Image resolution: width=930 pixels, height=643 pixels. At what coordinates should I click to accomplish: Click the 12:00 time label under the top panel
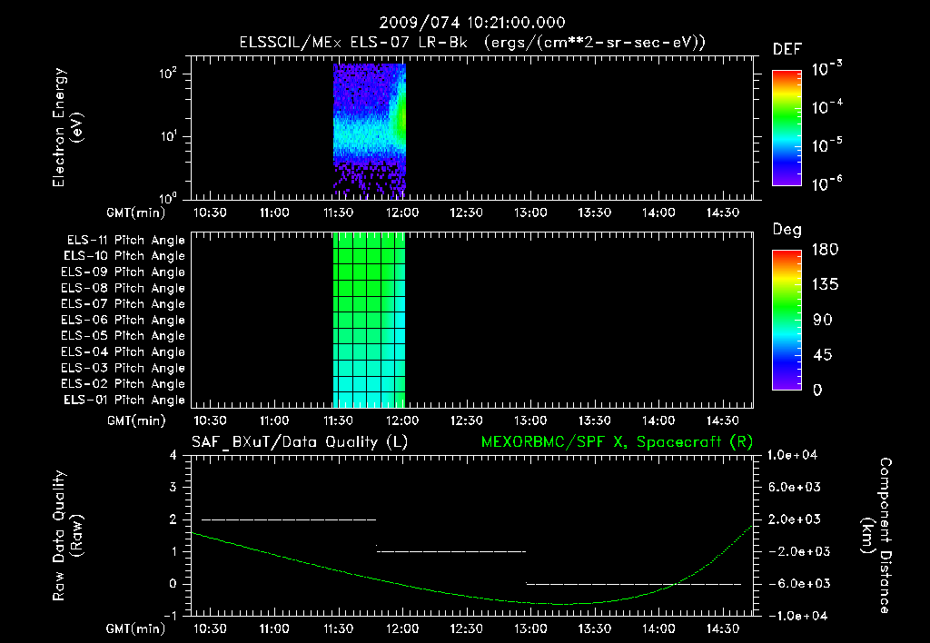click(402, 213)
